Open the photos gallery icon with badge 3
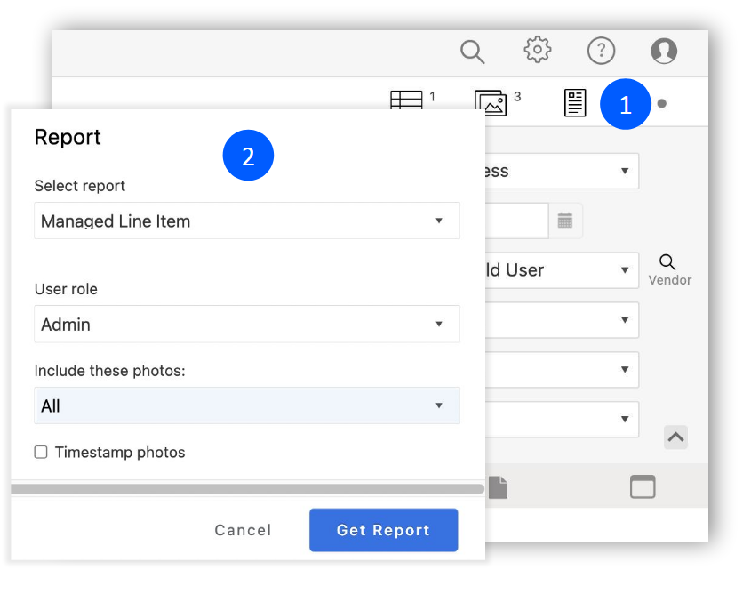 tap(491, 103)
